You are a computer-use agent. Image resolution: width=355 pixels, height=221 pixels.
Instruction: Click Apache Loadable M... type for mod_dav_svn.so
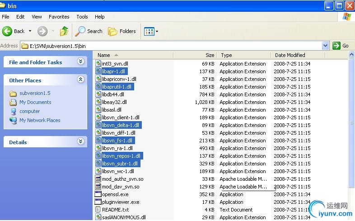[x=243, y=187]
